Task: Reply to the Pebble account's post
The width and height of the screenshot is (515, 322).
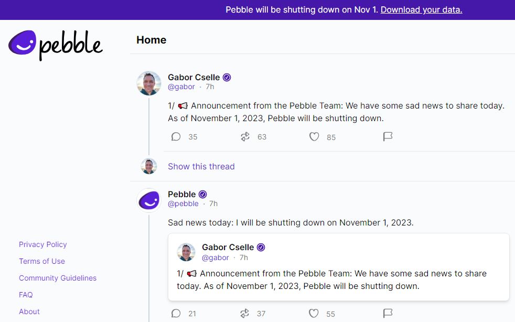Action: pyautogui.click(x=176, y=314)
